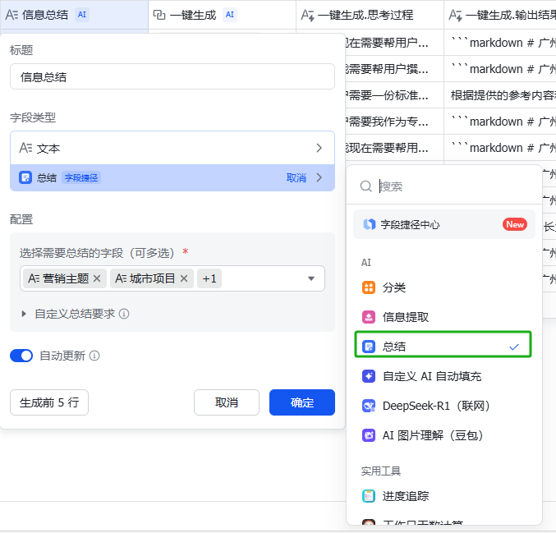Click the search magnifier icon
The height and width of the screenshot is (533, 556).
[x=365, y=186]
